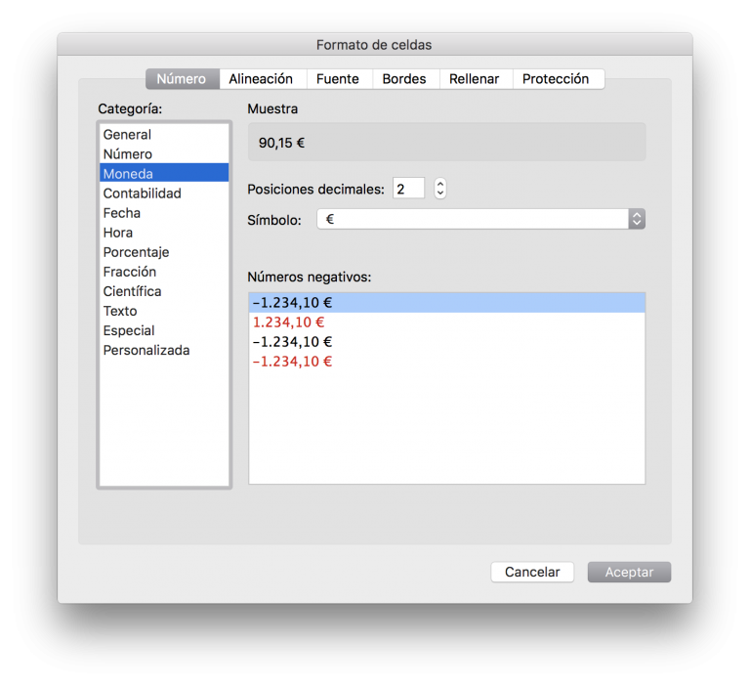Select black -1.234,10 € highlighted negative format
This screenshot has width=750, height=686.
pyautogui.click(x=446, y=303)
